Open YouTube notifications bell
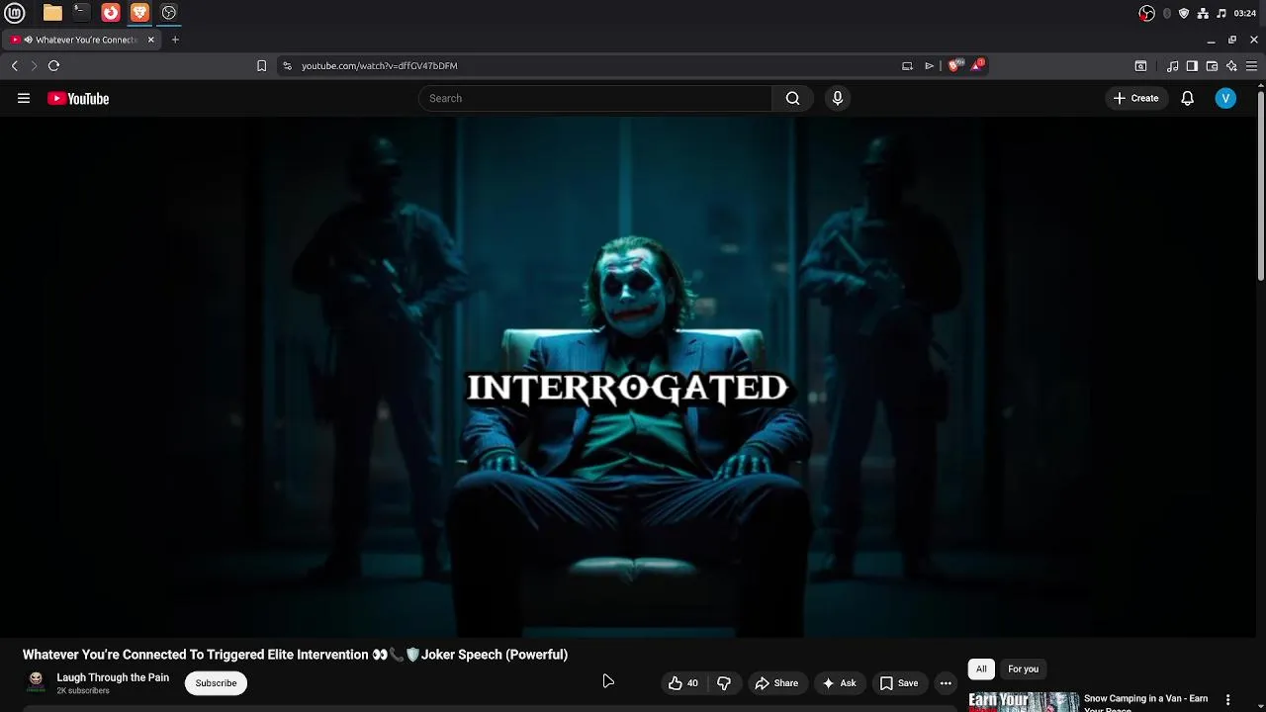The width and height of the screenshot is (1266, 712). pyautogui.click(x=1188, y=98)
